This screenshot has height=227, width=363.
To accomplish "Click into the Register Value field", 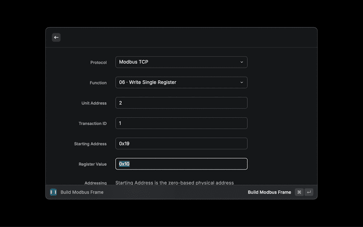I will (181, 164).
